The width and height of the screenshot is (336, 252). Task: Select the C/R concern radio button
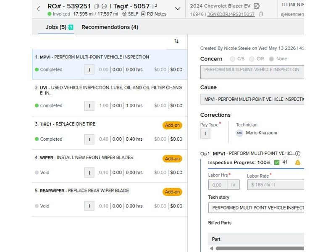252,59
